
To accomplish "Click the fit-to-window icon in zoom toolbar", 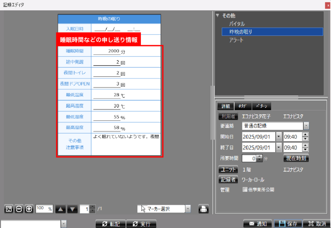I will [x=9, y=209].
